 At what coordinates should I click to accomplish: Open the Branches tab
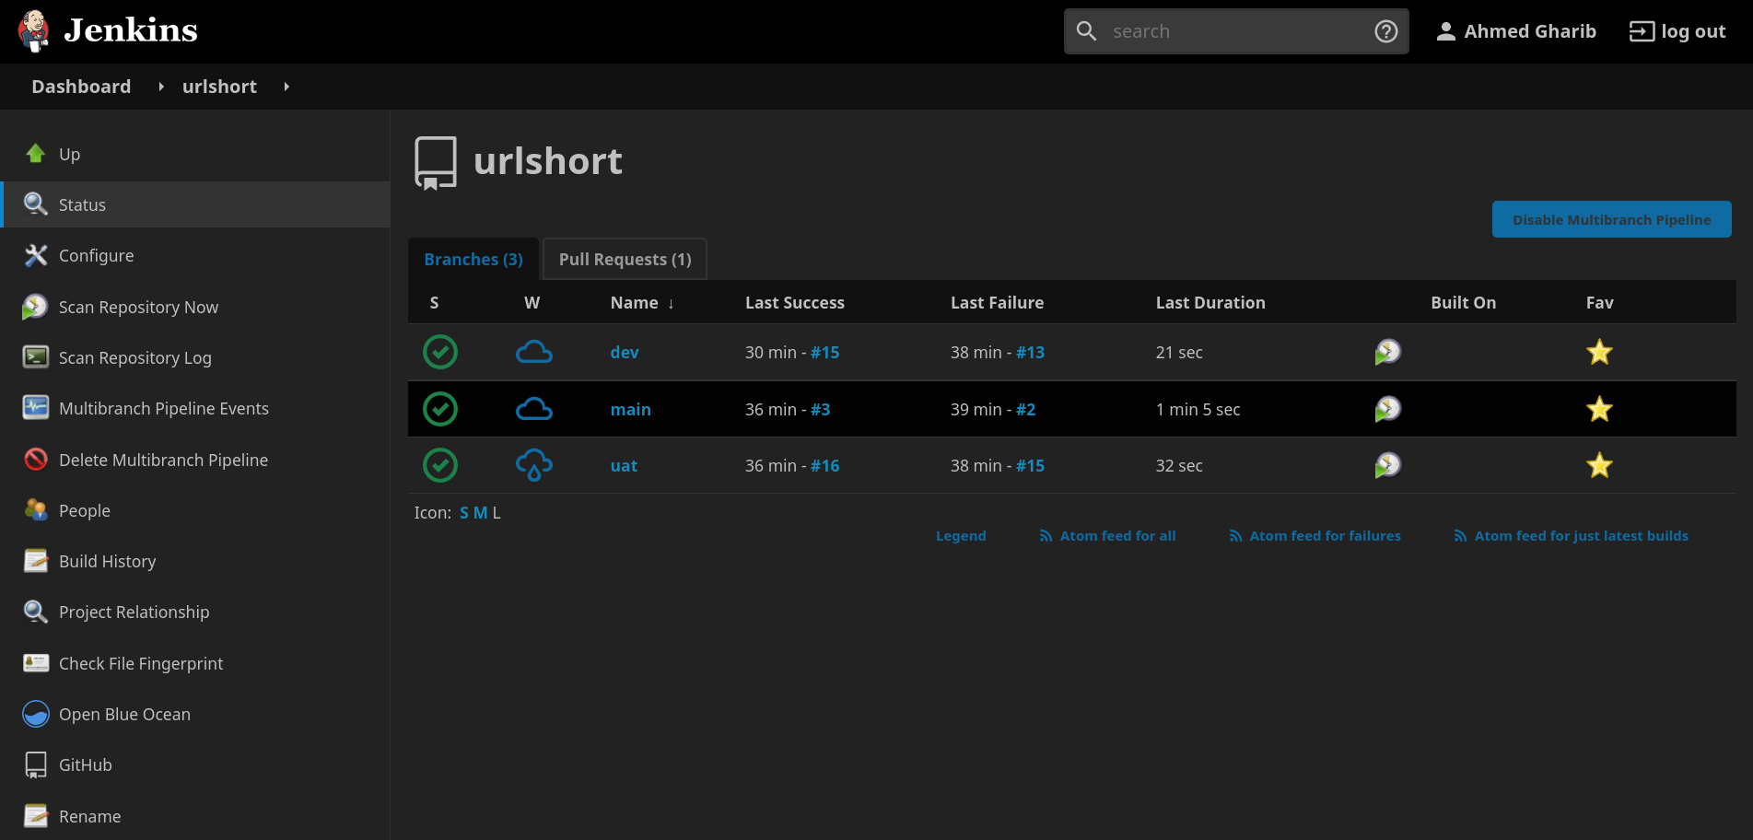[x=473, y=259]
